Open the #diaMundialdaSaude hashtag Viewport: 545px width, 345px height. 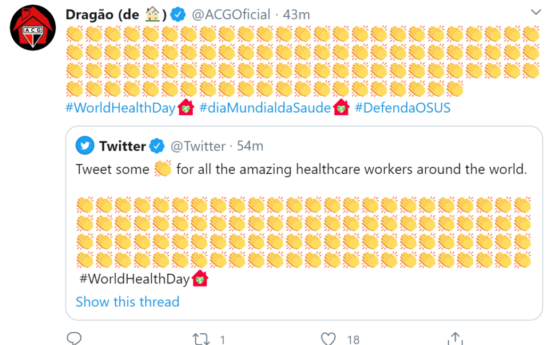pyautogui.click(x=265, y=108)
